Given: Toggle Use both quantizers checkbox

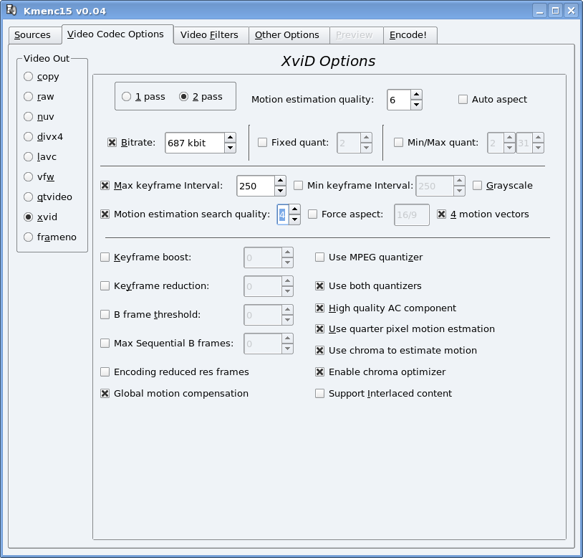Looking at the screenshot, I should tap(319, 286).
